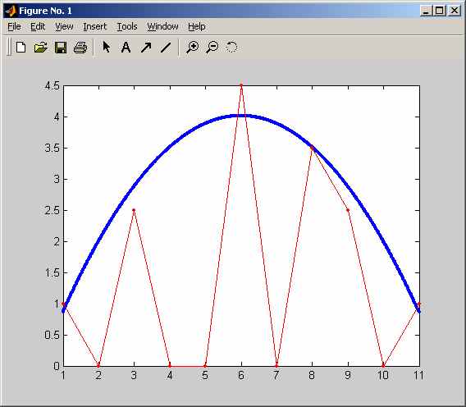Click the Save Figure floppy icon
466x407 pixels.
pos(61,48)
